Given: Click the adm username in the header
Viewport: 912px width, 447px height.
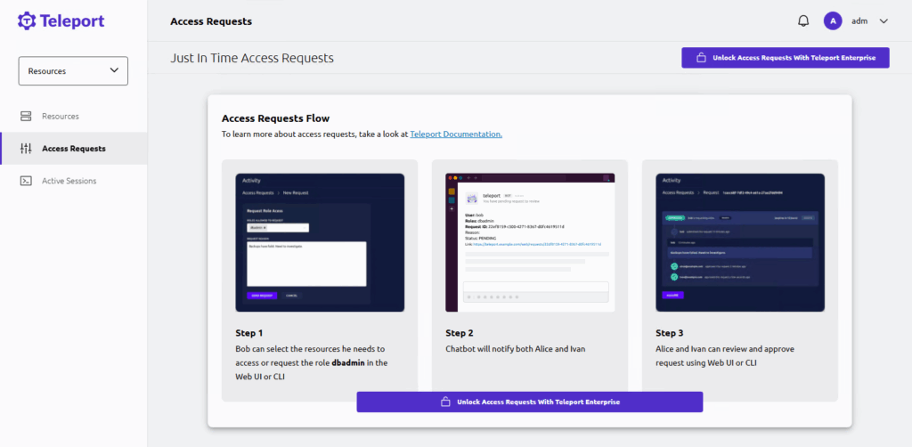Looking at the screenshot, I should coord(859,20).
